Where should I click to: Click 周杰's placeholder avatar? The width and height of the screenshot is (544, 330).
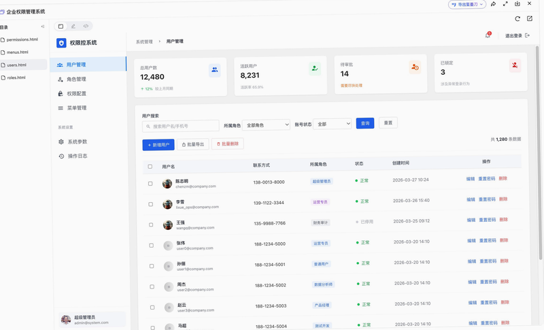point(169,287)
